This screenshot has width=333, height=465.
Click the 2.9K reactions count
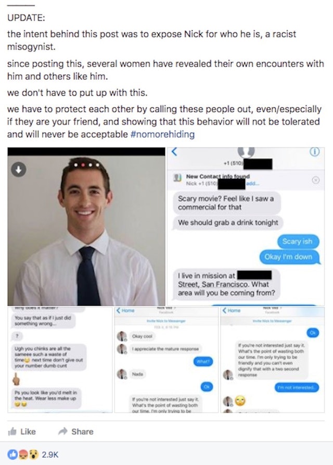(50, 455)
